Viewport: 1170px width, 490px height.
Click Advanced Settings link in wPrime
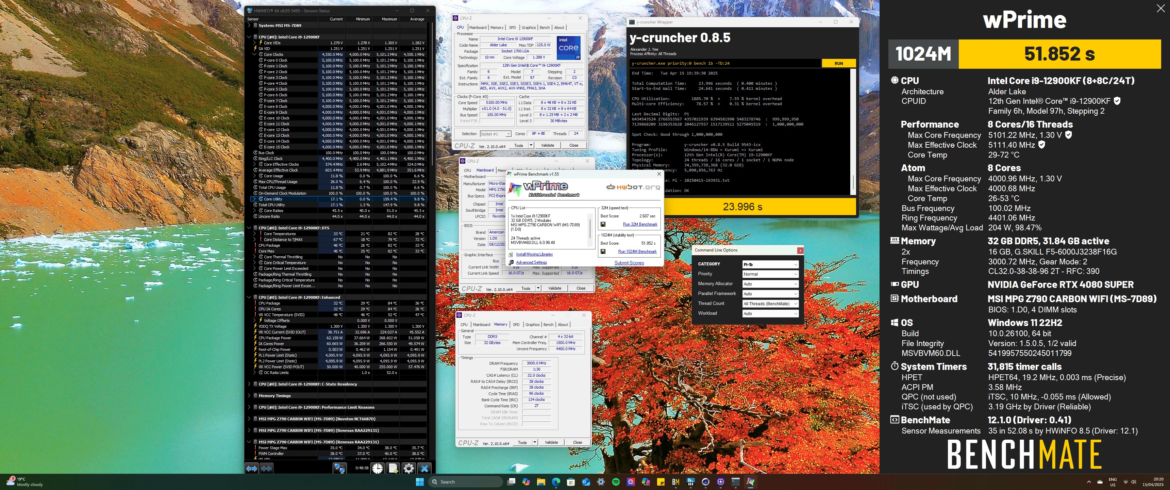pos(531,262)
